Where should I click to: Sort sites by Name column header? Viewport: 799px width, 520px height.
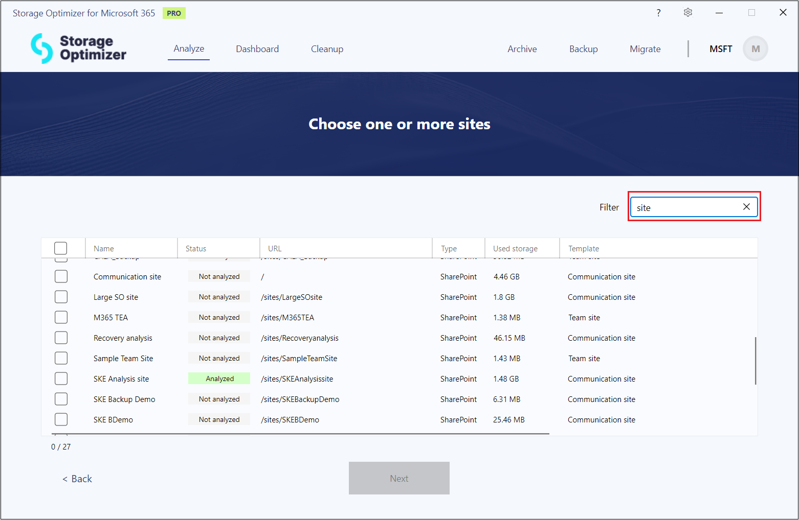click(104, 249)
